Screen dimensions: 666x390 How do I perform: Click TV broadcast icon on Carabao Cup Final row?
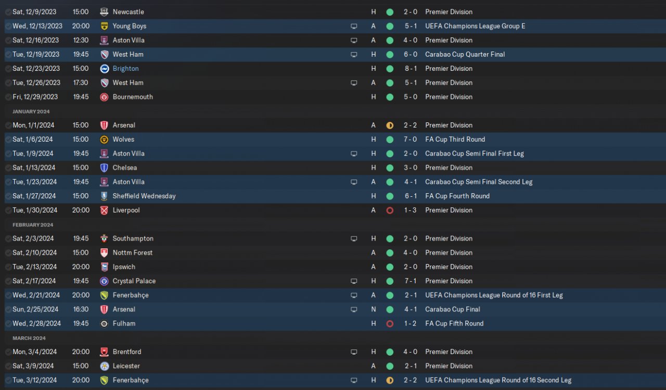click(x=354, y=309)
